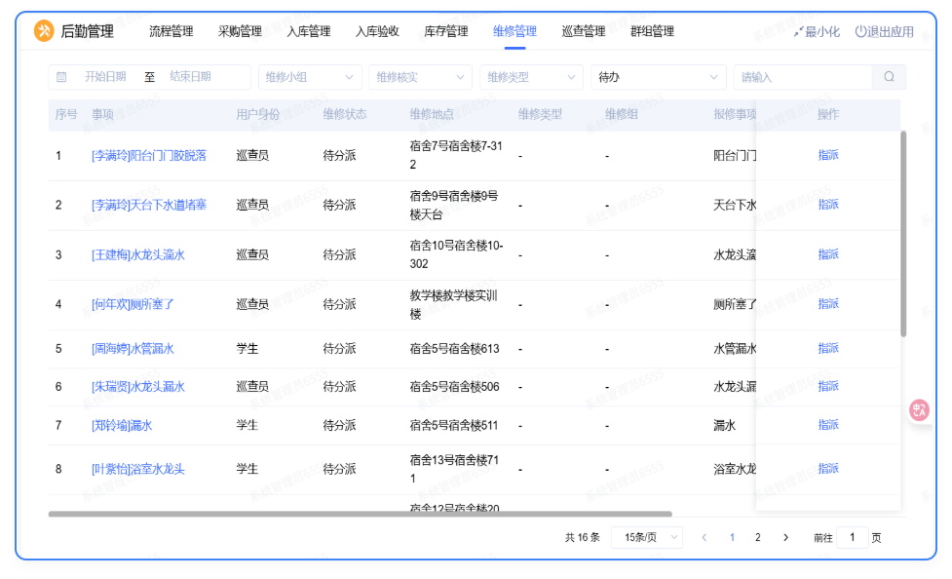Click 指派 for the first repair row

(x=828, y=155)
